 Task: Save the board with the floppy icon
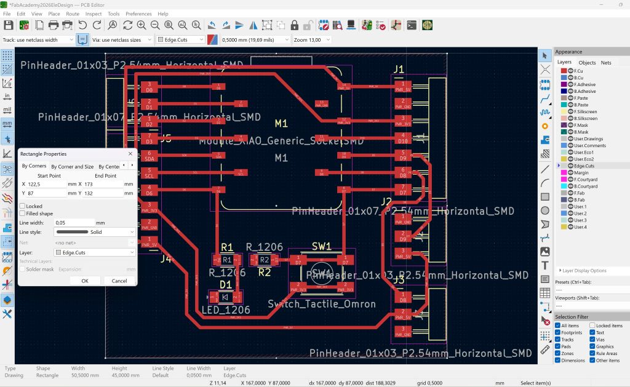click(x=9, y=25)
